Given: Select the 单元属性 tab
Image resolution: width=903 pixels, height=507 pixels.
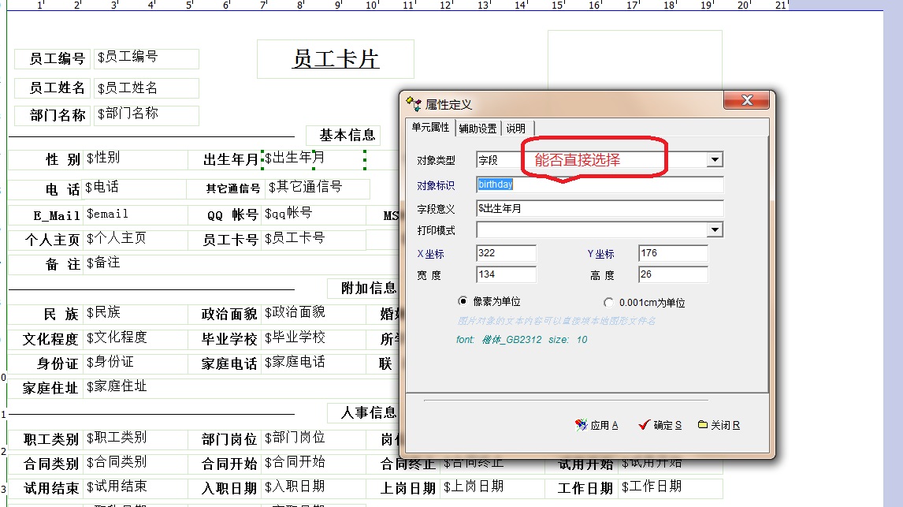Looking at the screenshot, I should click(430, 128).
